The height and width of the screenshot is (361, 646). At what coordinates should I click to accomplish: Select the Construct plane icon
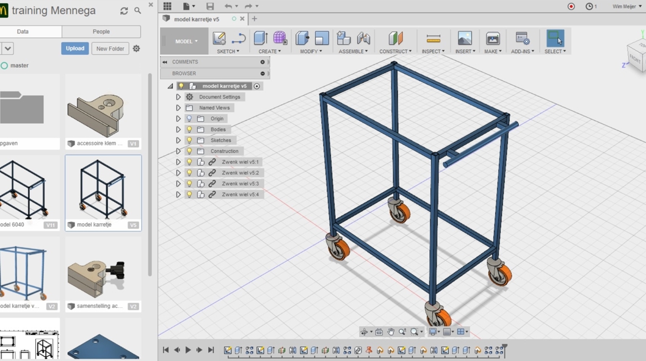coord(396,38)
